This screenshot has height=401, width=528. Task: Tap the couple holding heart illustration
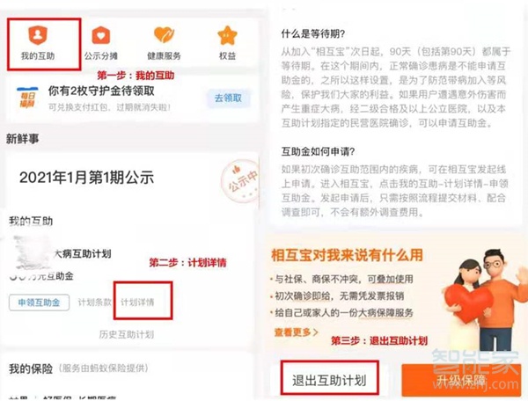point(481,301)
